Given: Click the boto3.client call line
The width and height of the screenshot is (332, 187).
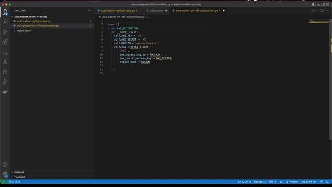Looking at the screenshot, I should click(x=132, y=47).
